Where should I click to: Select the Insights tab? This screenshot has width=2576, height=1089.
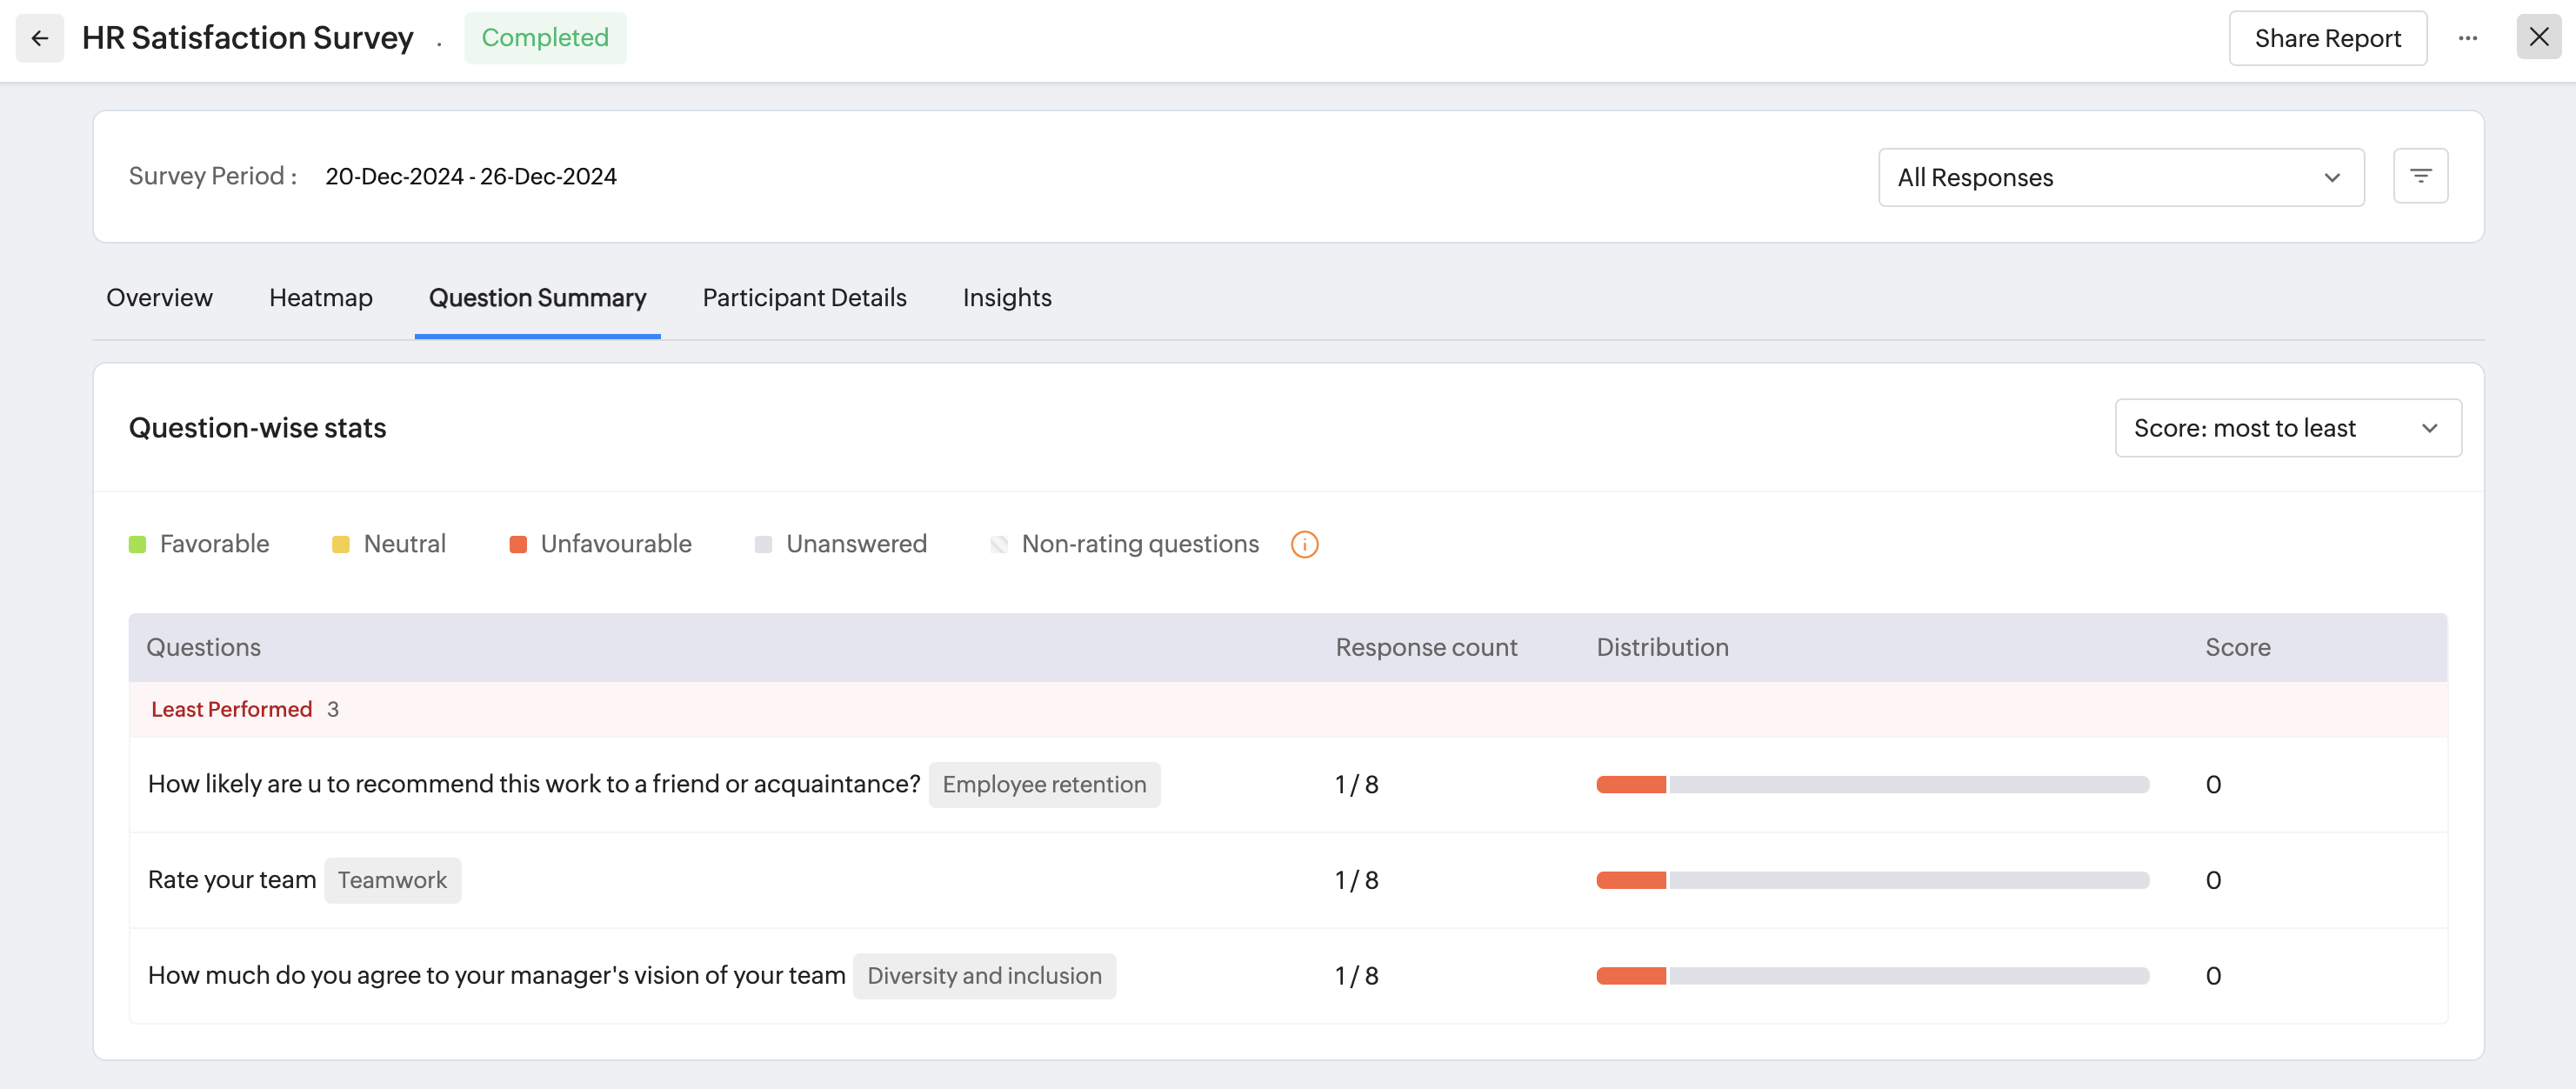coord(1006,298)
